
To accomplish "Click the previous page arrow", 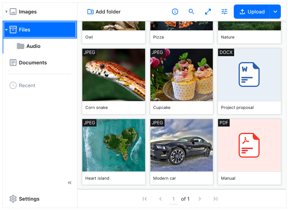I will point(160,199).
